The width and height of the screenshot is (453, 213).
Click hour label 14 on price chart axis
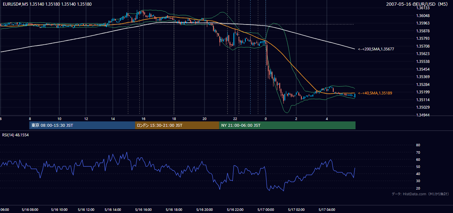[113, 119]
